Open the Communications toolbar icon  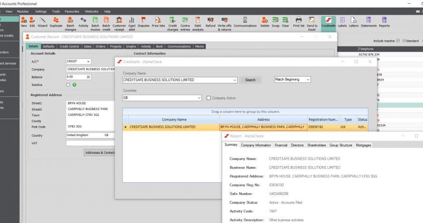(x=245, y=22)
